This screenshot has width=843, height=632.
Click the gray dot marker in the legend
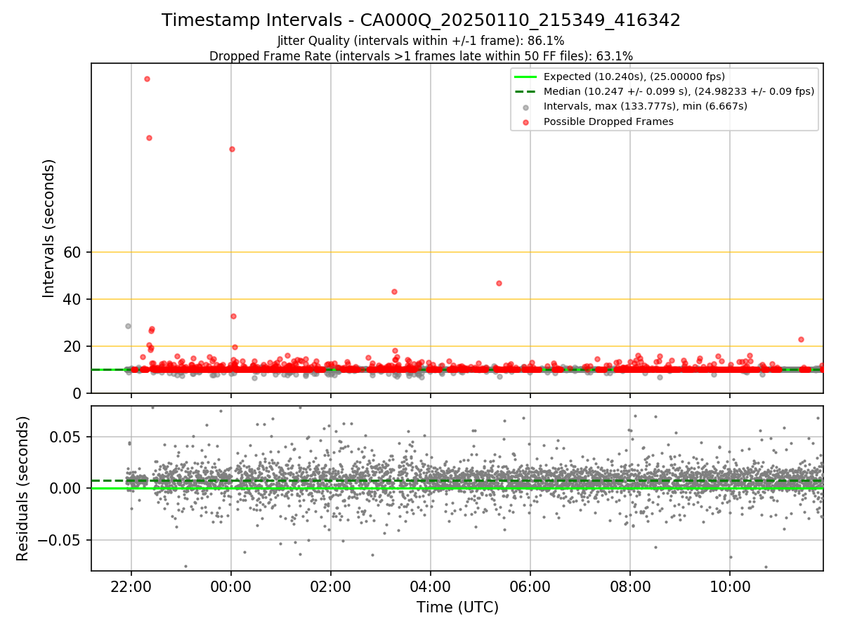pyautogui.click(x=525, y=107)
